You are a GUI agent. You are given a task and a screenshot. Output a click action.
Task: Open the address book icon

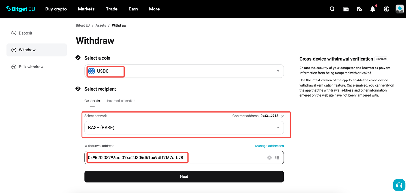click(x=277, y=158)
